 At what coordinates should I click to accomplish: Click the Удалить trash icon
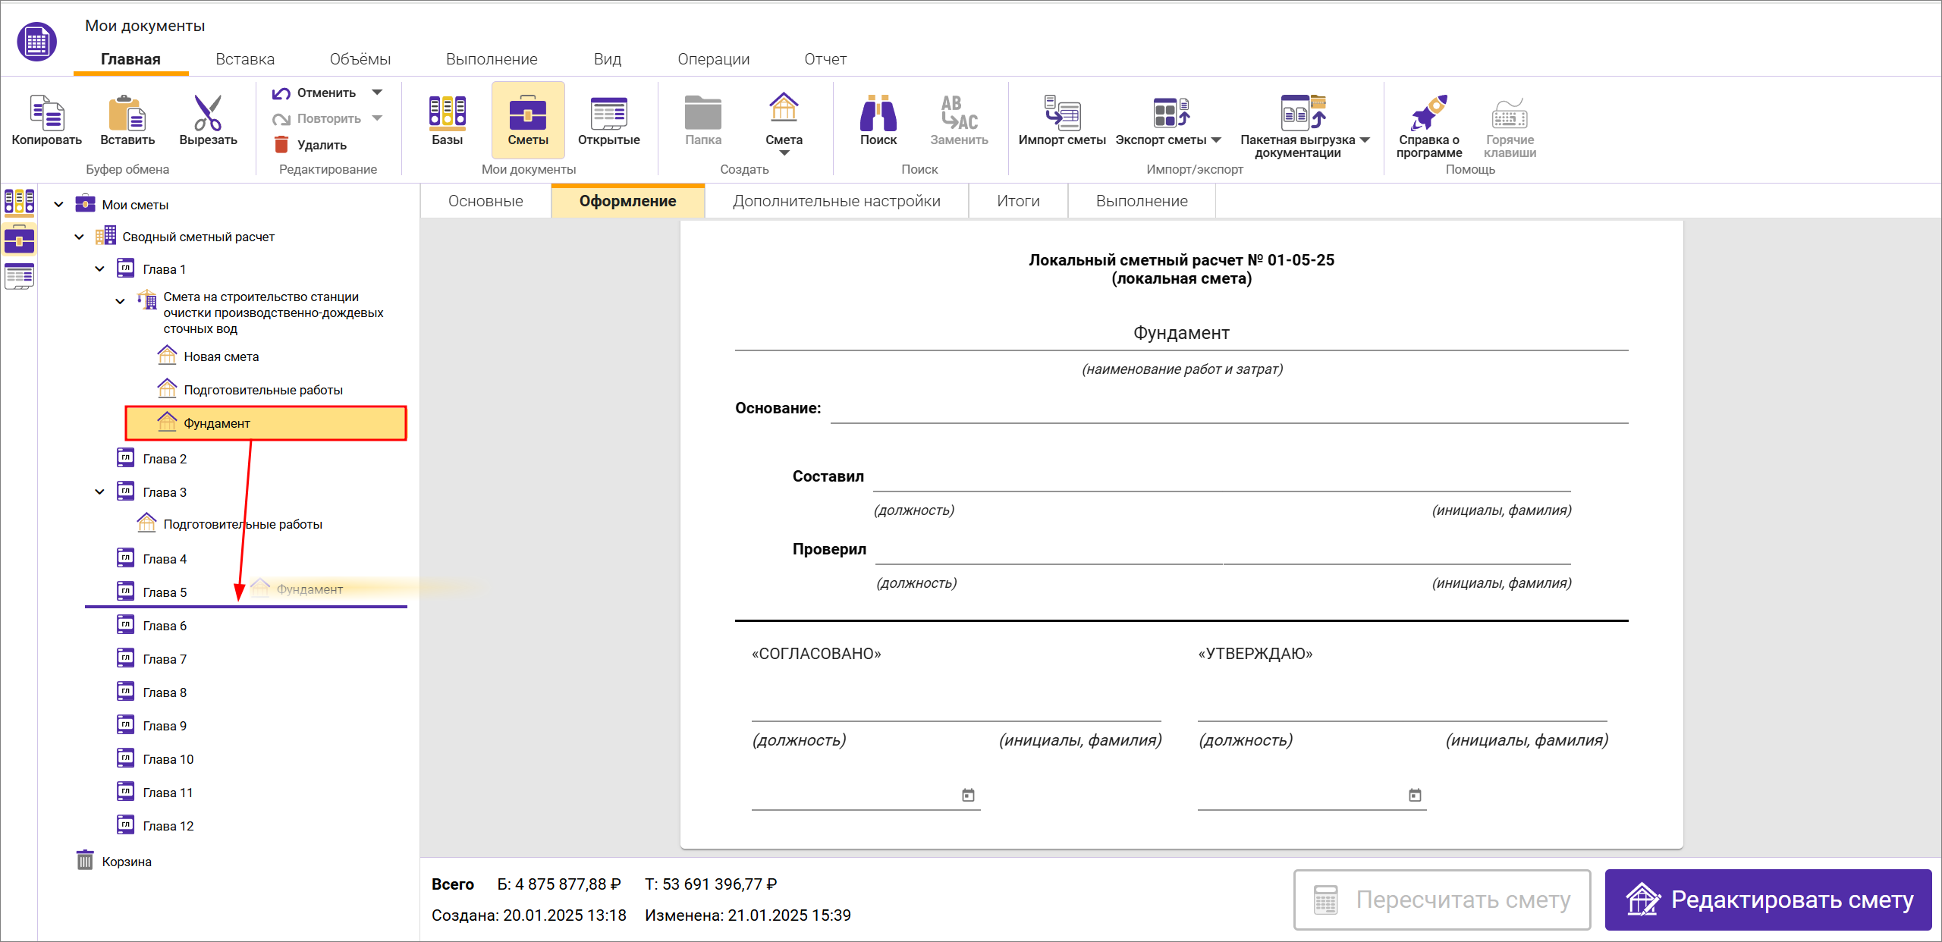pos(281,145)
